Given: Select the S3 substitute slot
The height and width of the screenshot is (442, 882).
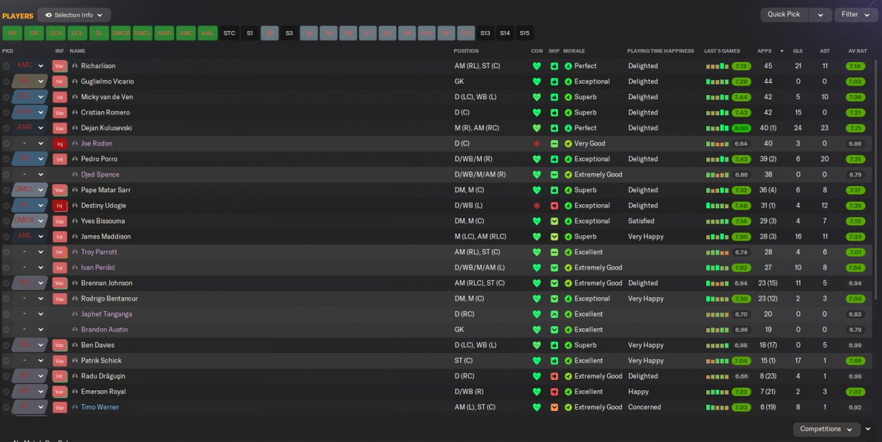Looking at the screenshot, I should (x=289, y=33).
